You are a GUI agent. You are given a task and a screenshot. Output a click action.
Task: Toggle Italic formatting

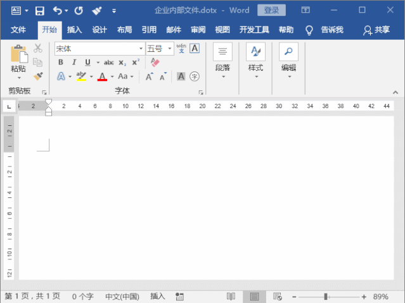pos(74,62)
